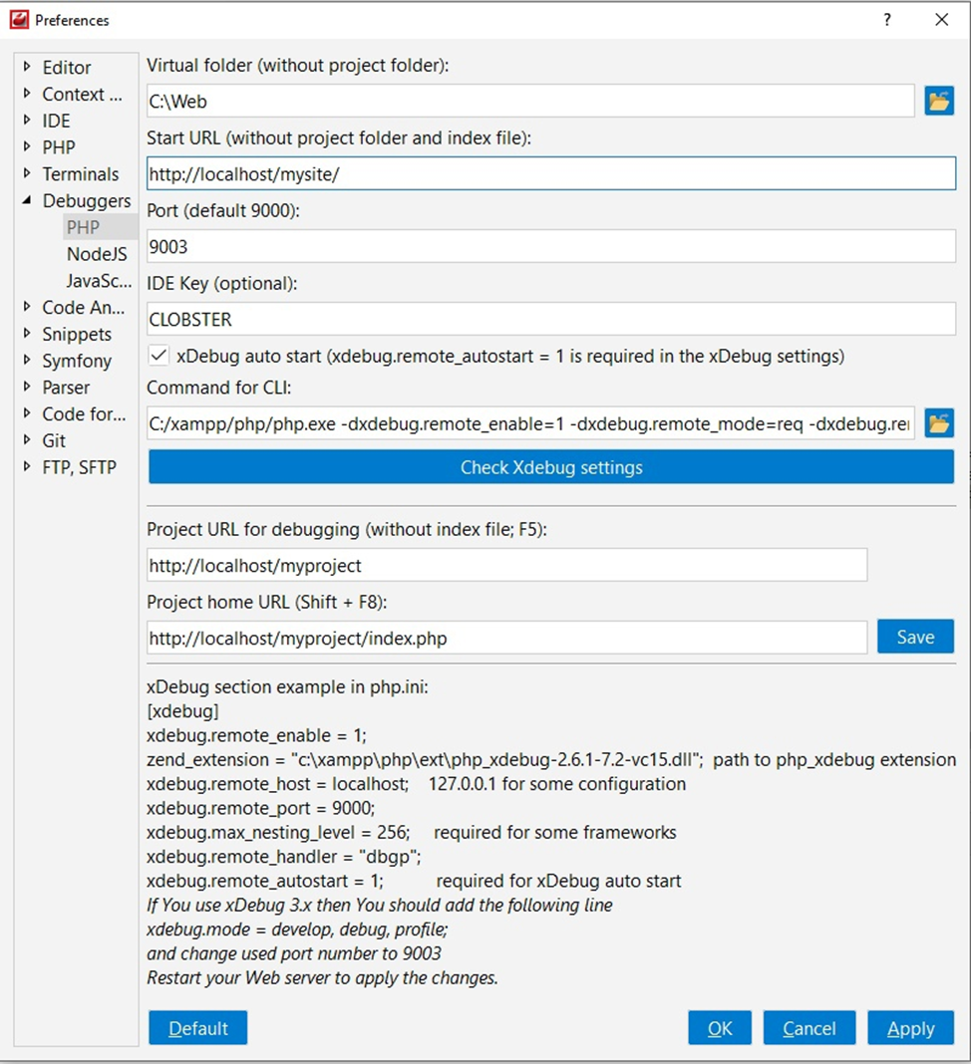Focus the Project home URL field
971x1064 pixels.
(x=506, y=638)
